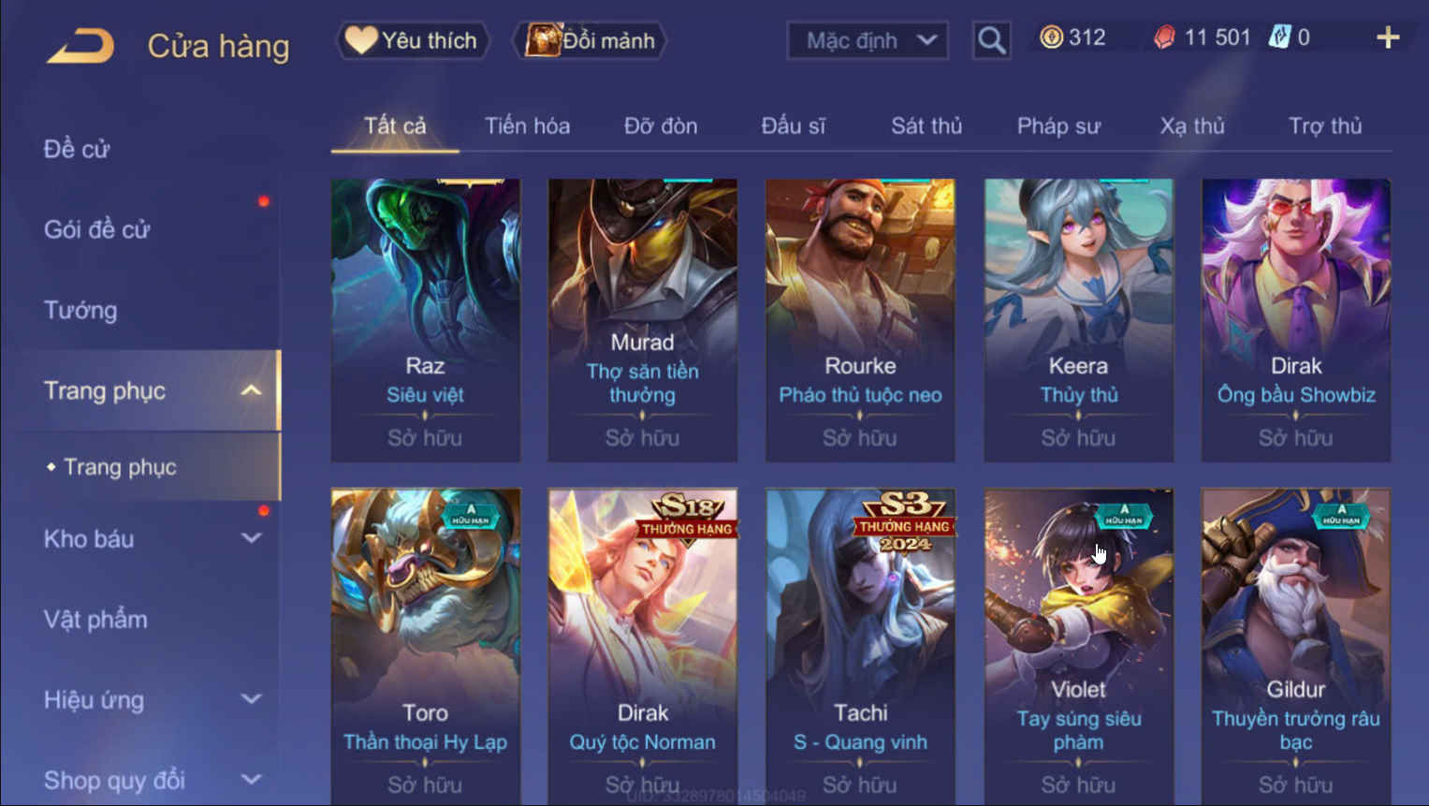This screenshot has width=1429, height=806.
Task: Switch to the Sát thủ tab
Action: (926, 125)
